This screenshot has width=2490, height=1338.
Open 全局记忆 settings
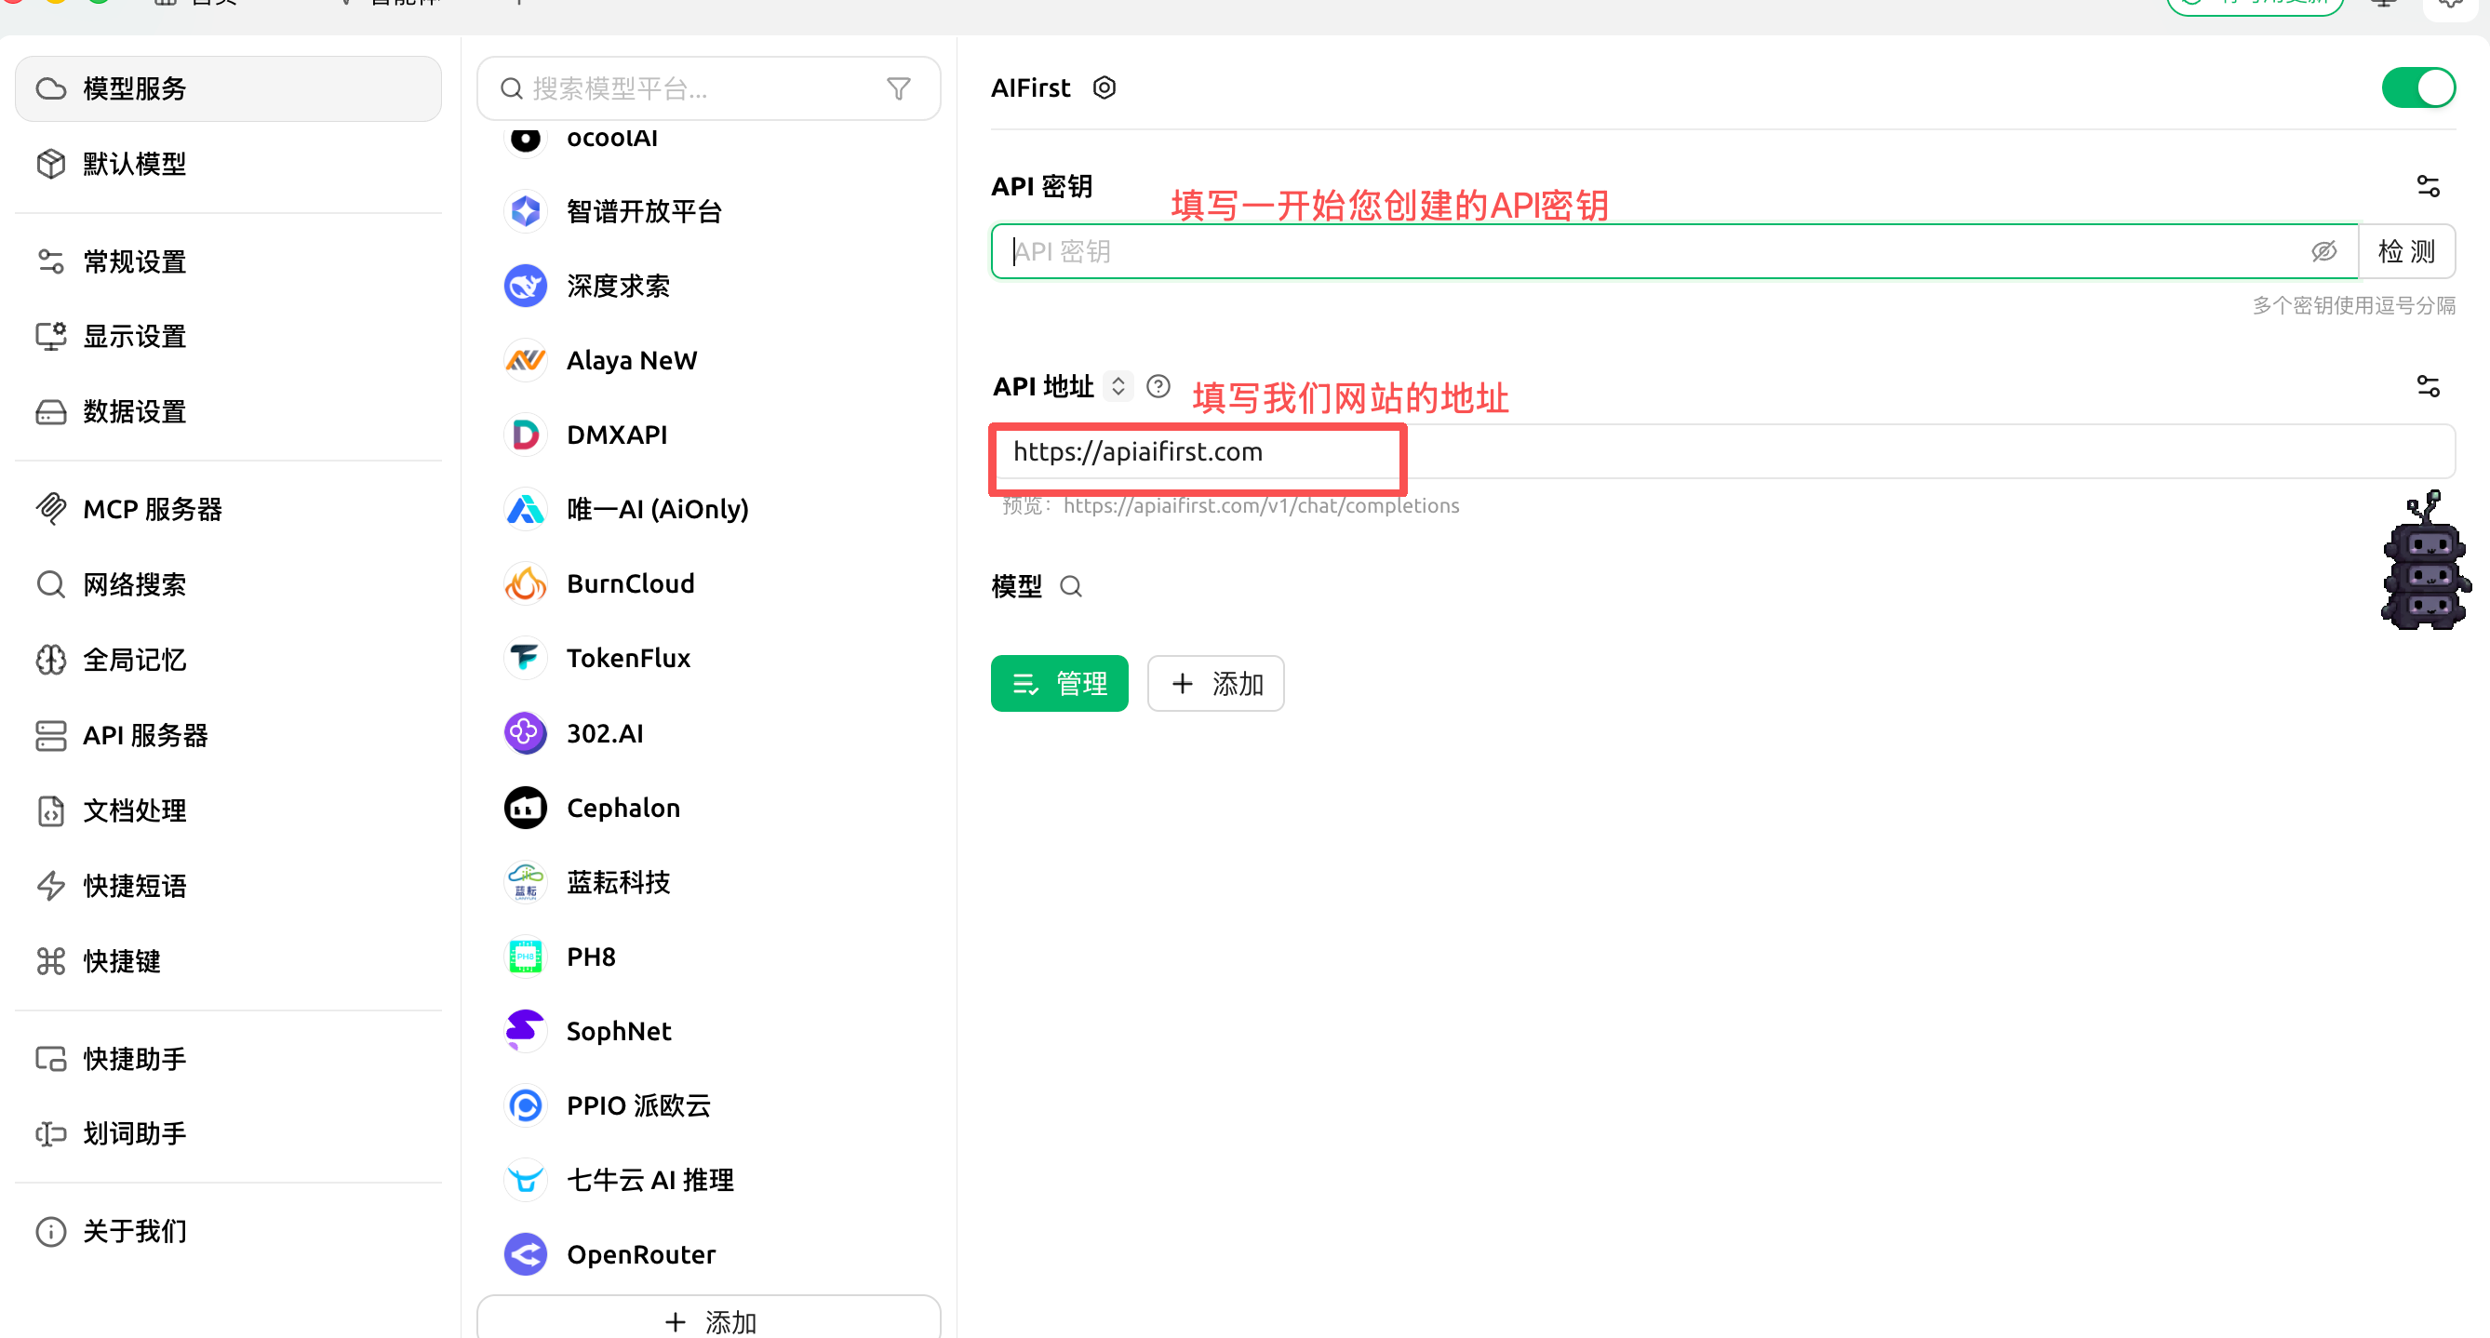228,661
